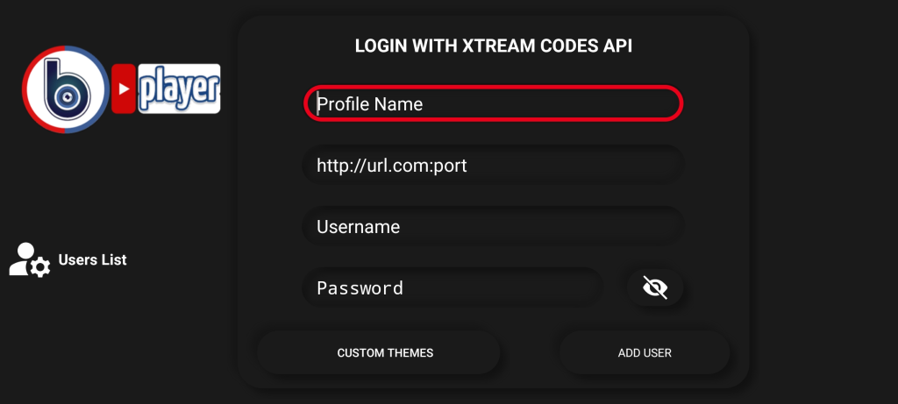Click the 'Users List' text label
Screen dimensions: 898x404
pyautogui.click(x=93, y=259)
